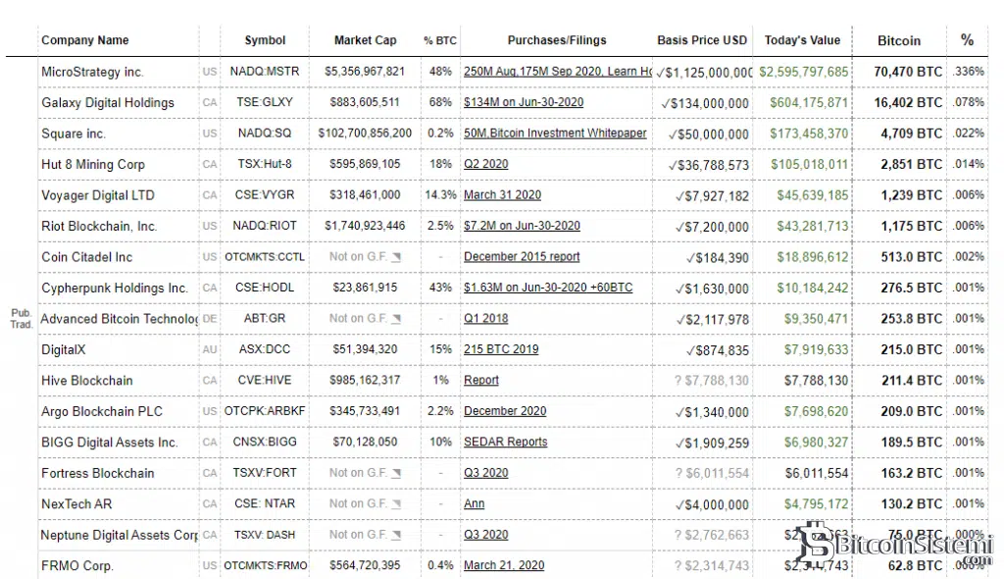The image size is (1004, 579).
Task: Click the Bitcoin column header
Action: tap(898, 41)
